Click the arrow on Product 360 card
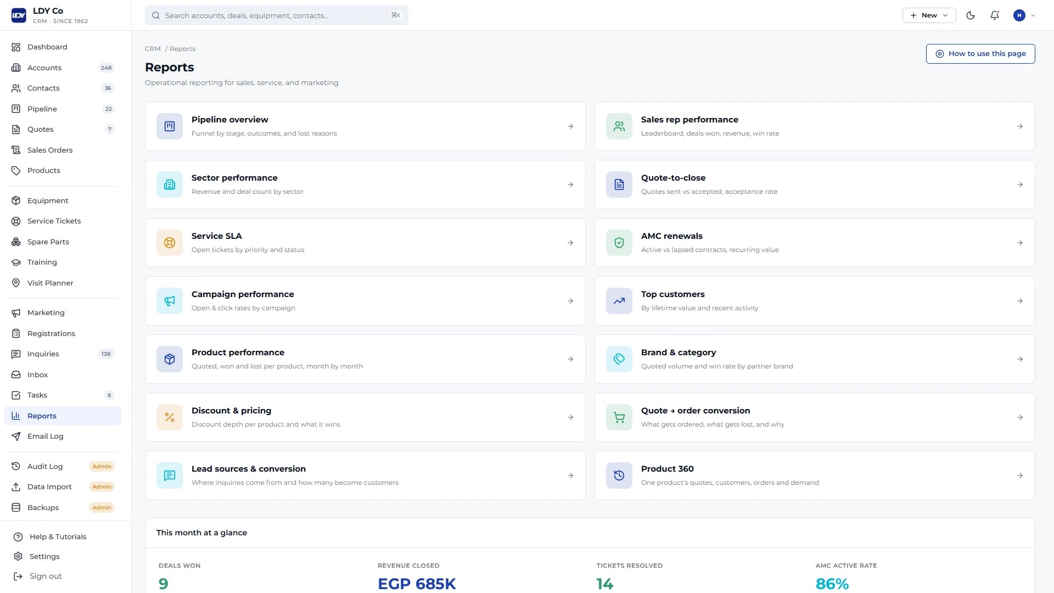 1020,475
